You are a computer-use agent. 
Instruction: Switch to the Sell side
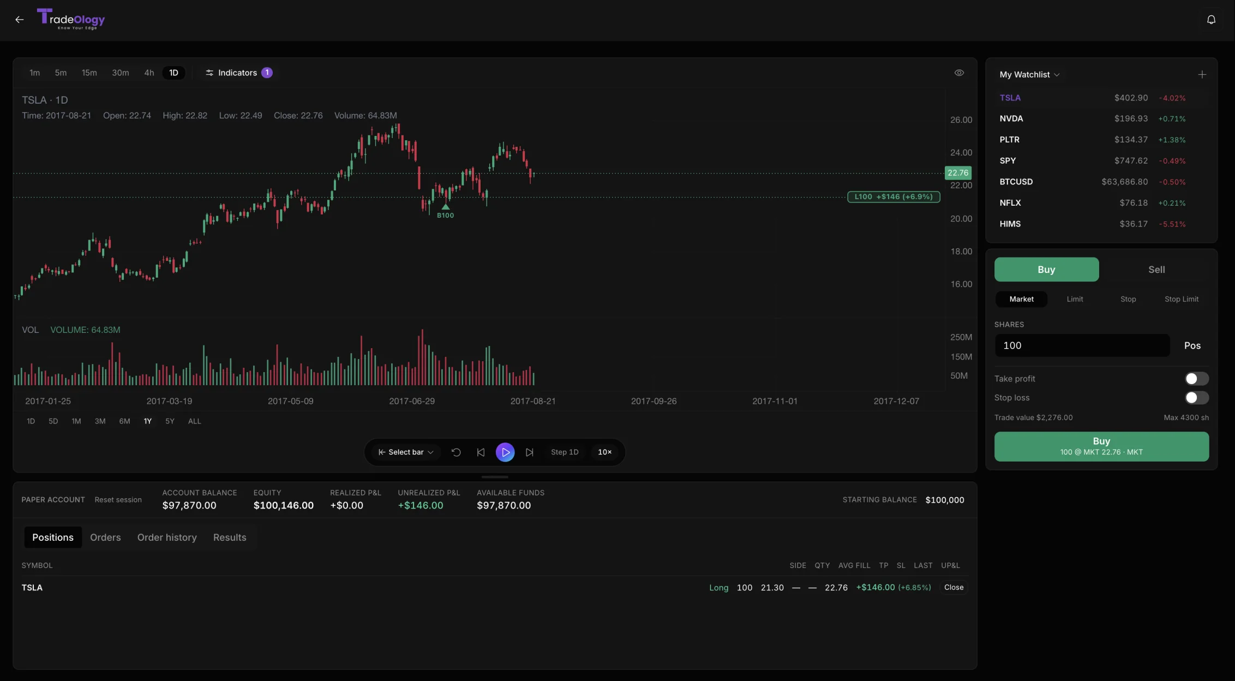coord(1156,270)
